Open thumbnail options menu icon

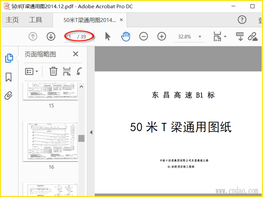29,72
